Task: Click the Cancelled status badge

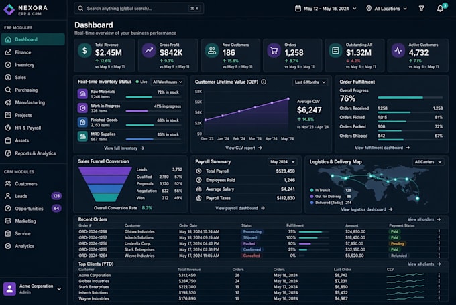Action: click(x=251, y=256)
